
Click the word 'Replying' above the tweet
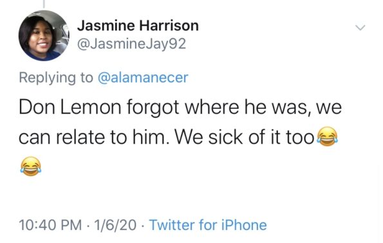pyautogui.click(x=48, y=78)
